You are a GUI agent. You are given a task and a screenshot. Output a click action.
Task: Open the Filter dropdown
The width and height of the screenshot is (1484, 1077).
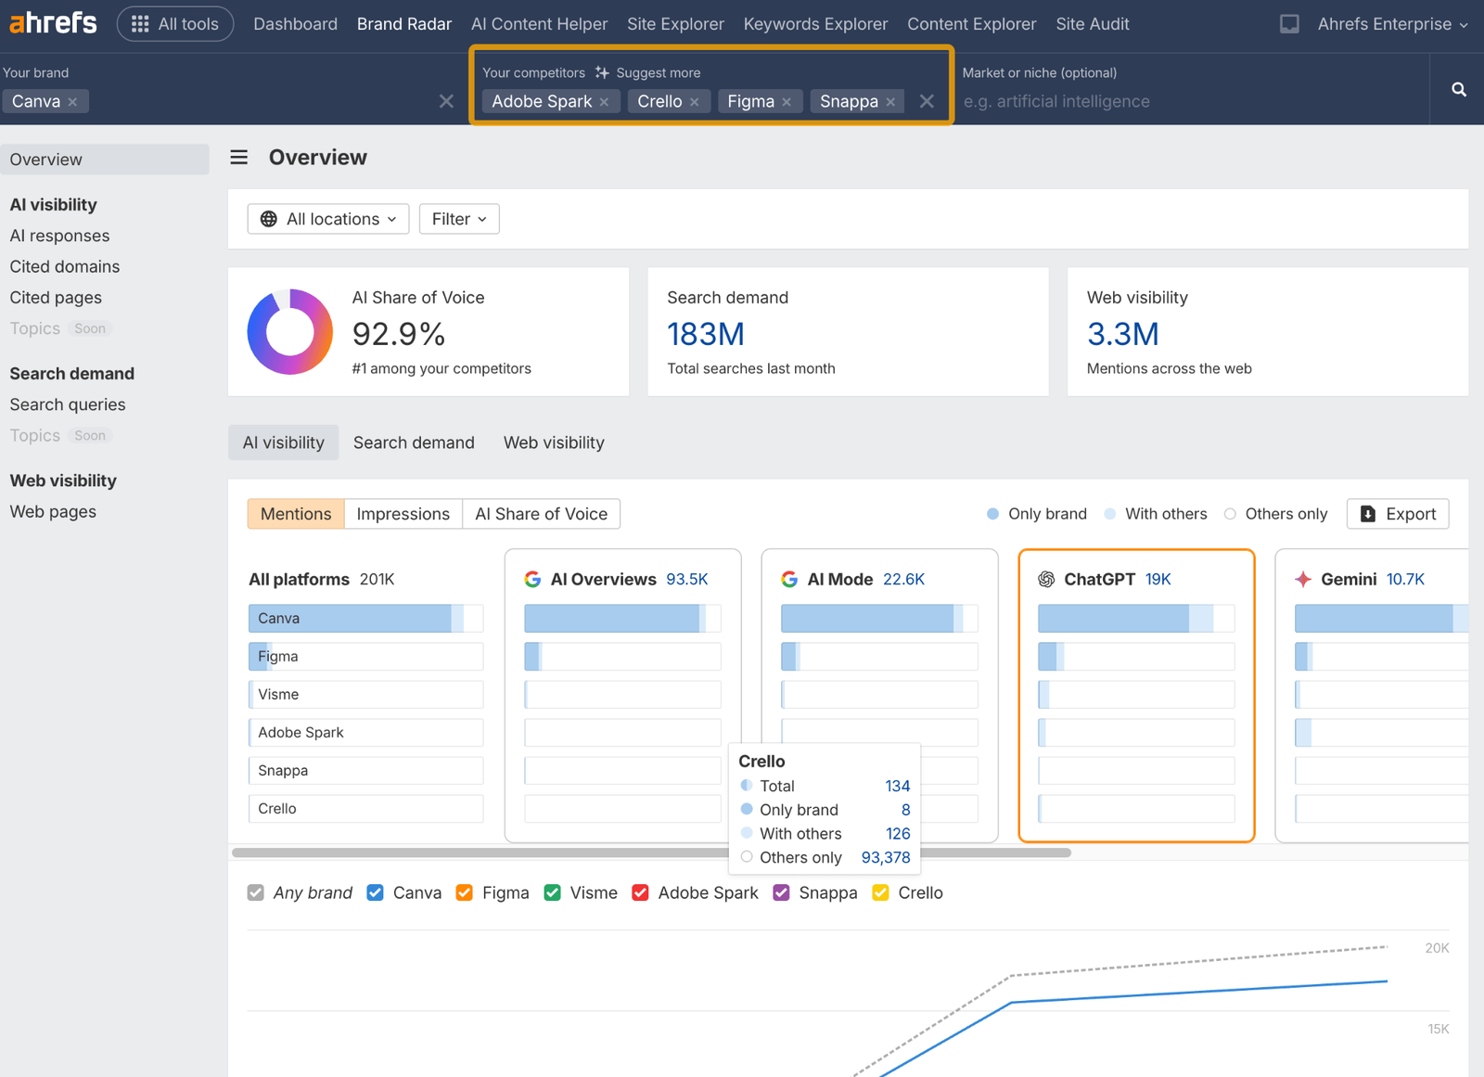pyautogui.click(x=459, y=219)
